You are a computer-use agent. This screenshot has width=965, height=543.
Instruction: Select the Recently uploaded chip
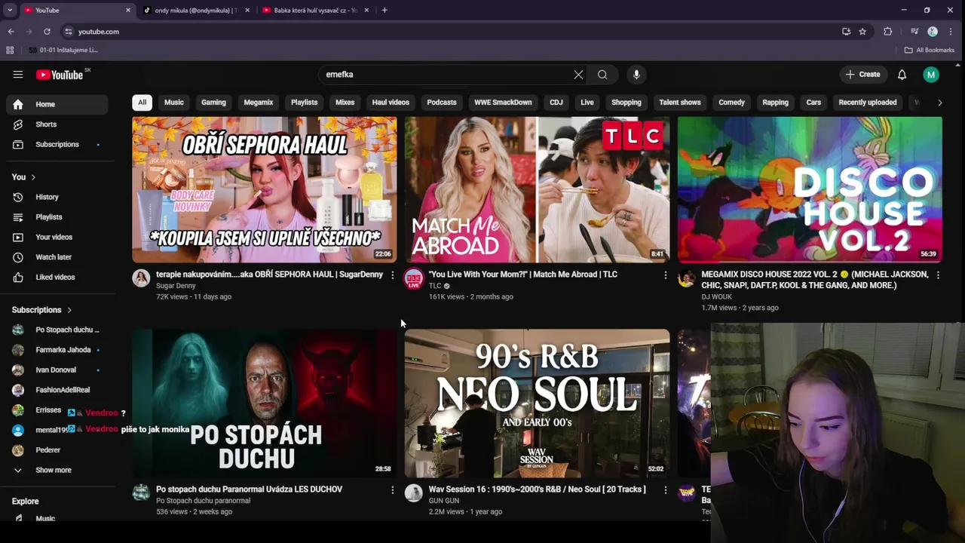click(x=868, y=103)
